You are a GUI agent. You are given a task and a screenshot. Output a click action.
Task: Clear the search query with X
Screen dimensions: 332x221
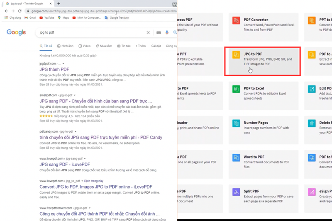click(x=148, y=32)
